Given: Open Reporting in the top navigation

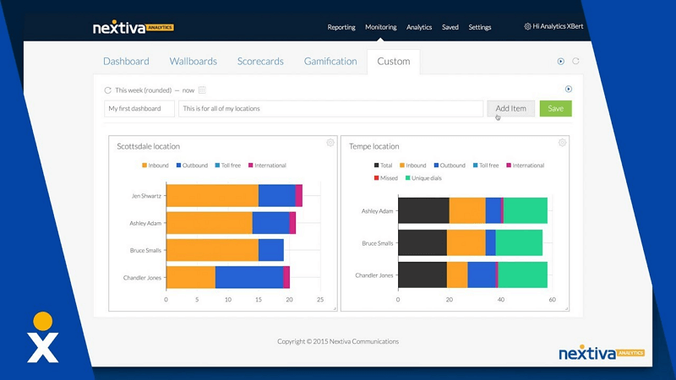Looking at the screenshot, I should (341, 27).
